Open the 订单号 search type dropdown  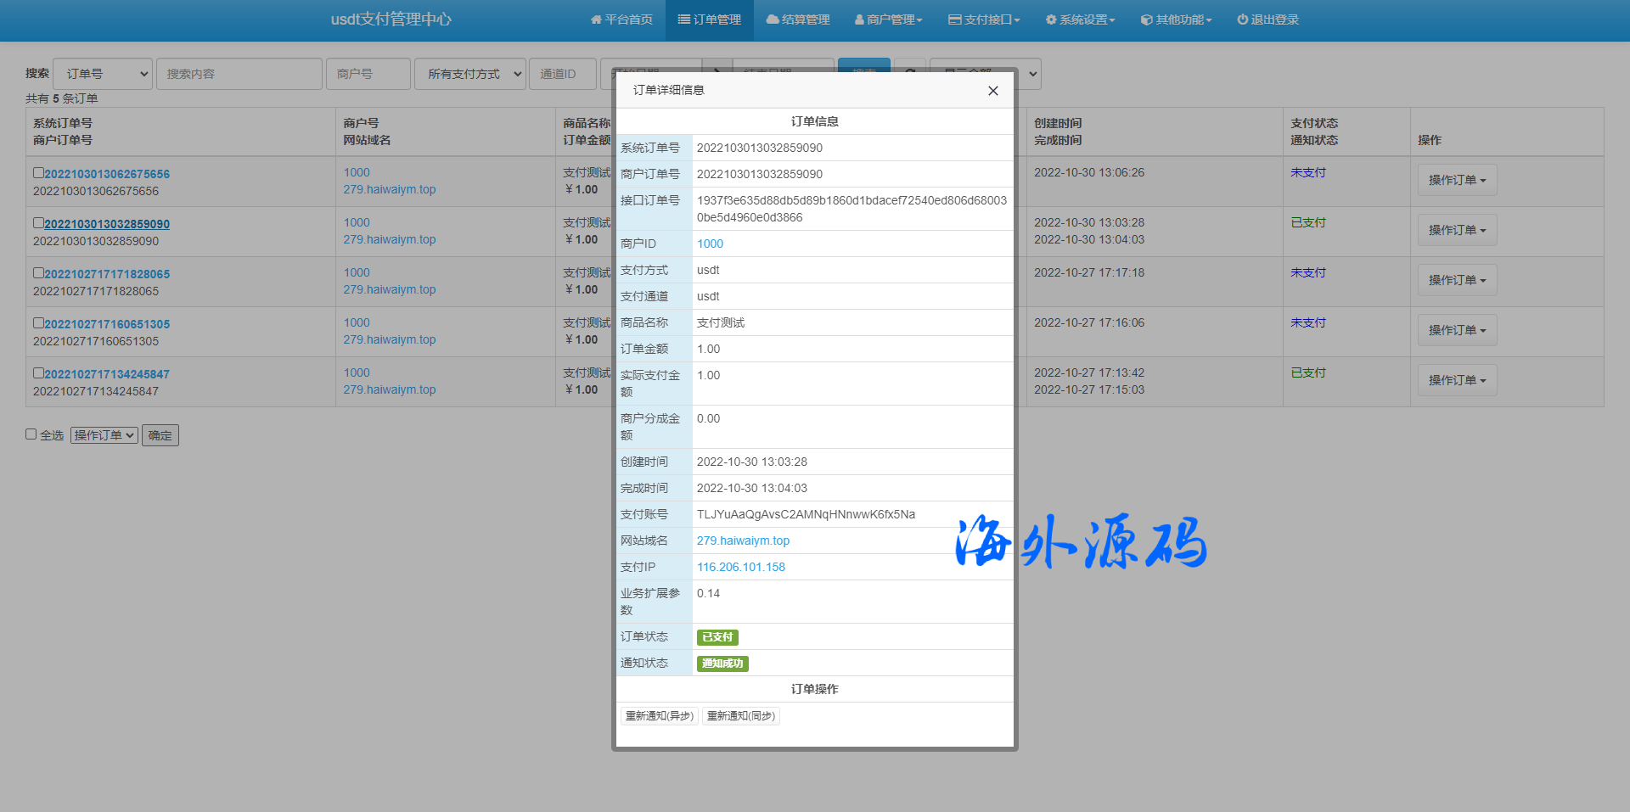(x=103, y=74)
